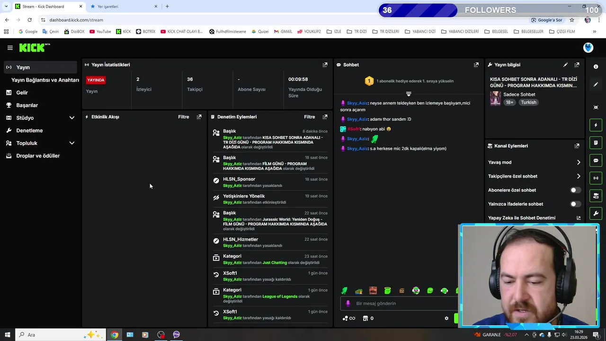Open the info icon in the right sidebar
The width and height of the screenshot is (606, 341).
[x=596, y=67]
